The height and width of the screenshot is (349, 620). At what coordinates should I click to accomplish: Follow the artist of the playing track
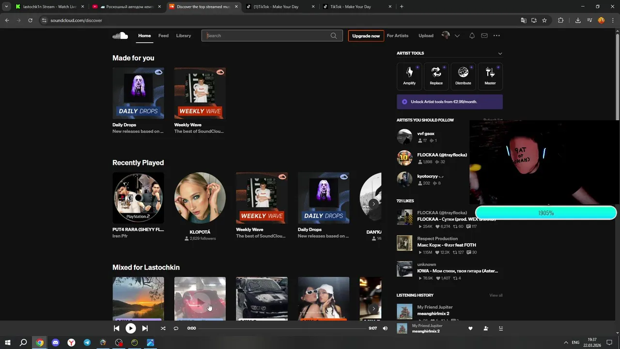point(486,328)
